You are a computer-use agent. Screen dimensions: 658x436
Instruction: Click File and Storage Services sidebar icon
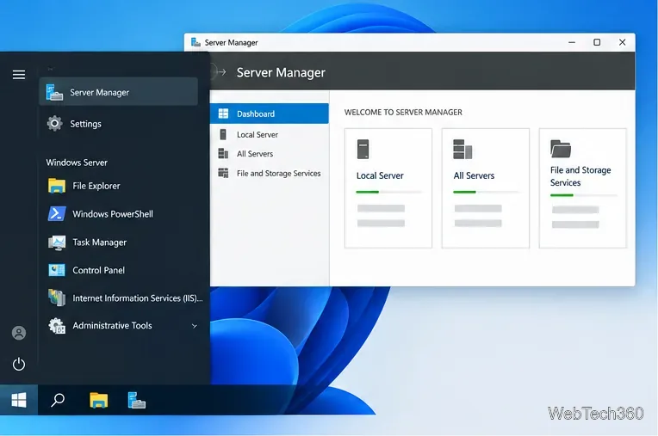pos(223,173)
